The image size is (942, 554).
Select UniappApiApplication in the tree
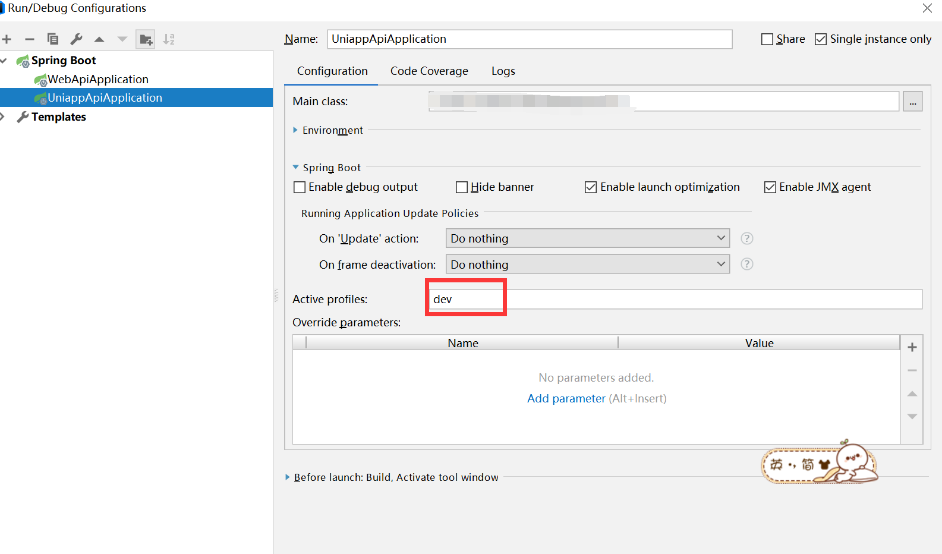tap(137, 97)
